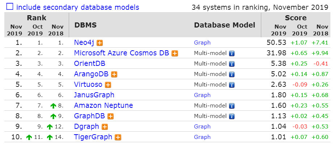
Task: Expand details with ArangoDB plus icon
Action: pos(114,74)
